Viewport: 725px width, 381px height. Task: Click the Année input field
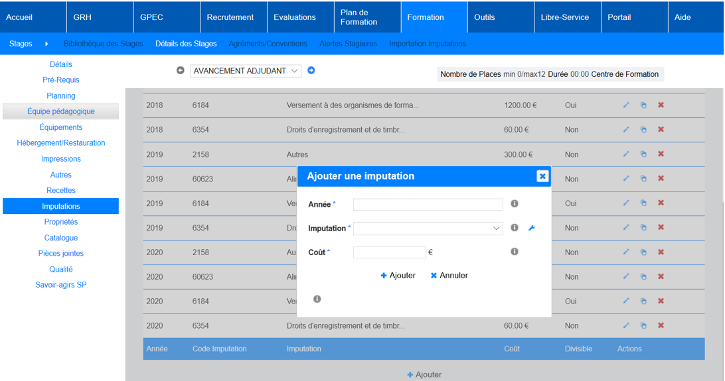point(428,205)
